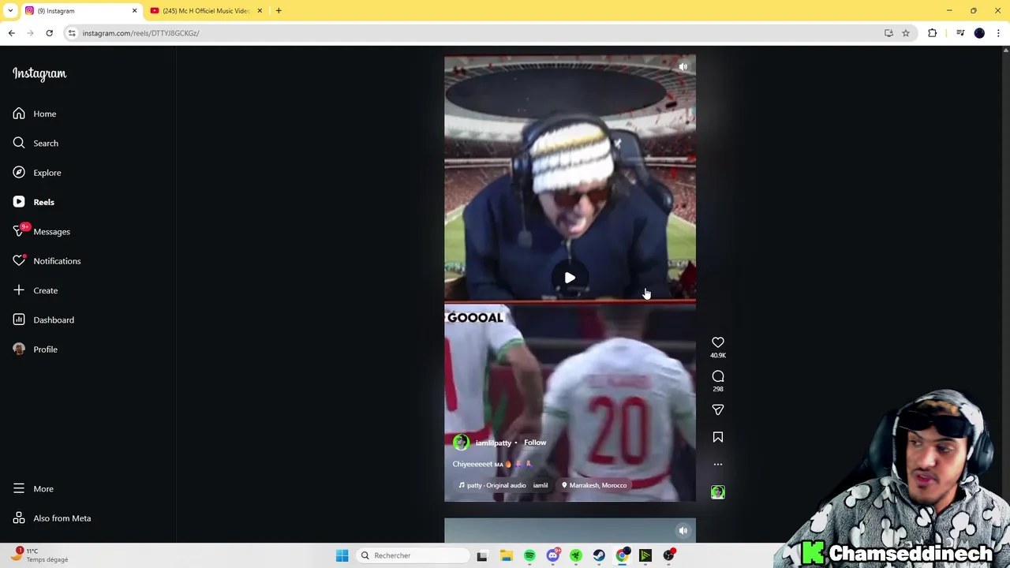Click the reel like count 40.9K
The image size is (1010, 568).
(718, 355)
